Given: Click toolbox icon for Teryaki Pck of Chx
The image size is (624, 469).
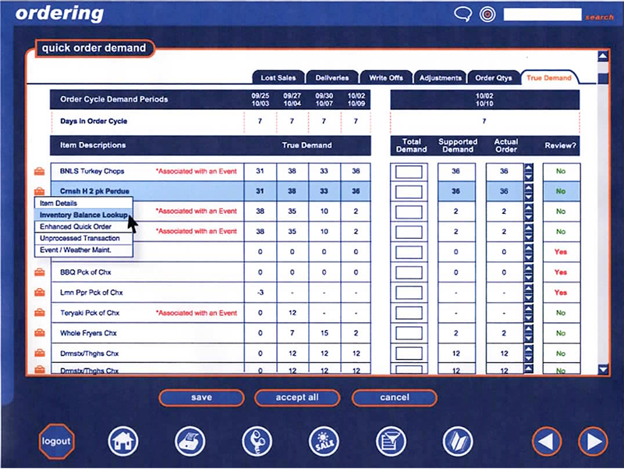Looking at the screenshot, I should [x=40, y=312].
